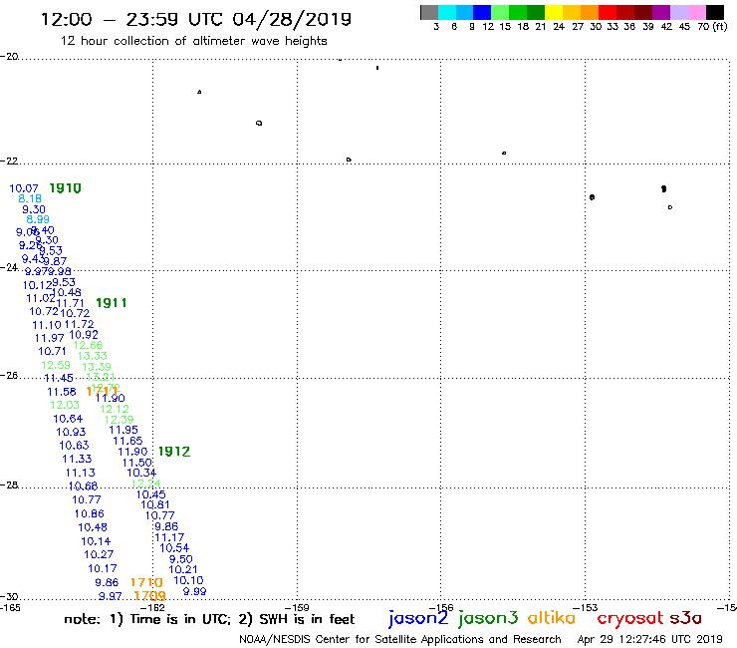This screenshot has height=648, width=737.
Task: Select the jason2 satellite legend label
Action: pyautogui.click(x=418, y=619)
